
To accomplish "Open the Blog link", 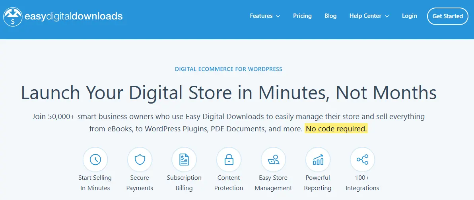I will 330,16.
